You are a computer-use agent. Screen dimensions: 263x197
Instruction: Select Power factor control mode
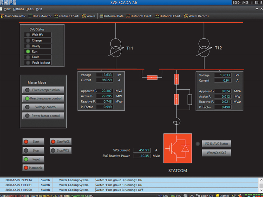point(43,116)
